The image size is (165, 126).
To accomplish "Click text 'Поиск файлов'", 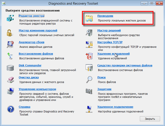I will click(107, 82).
